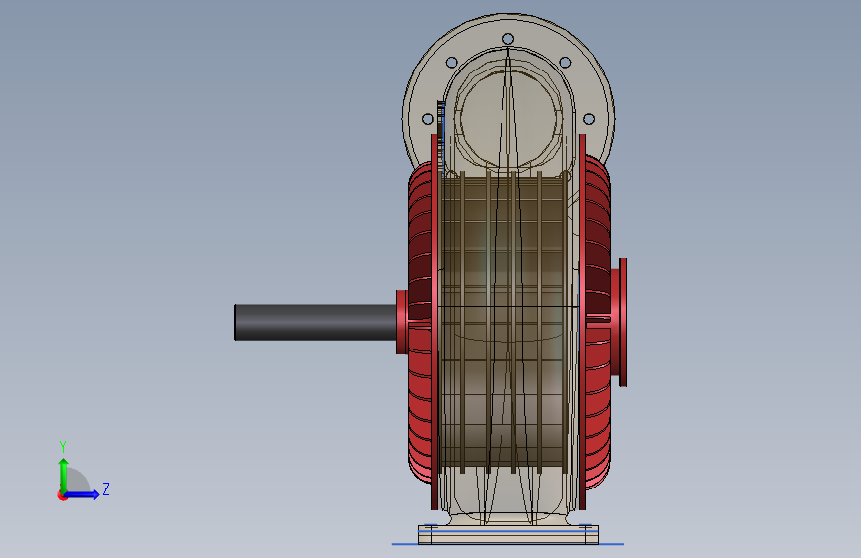Image resolution: width=861 pixels, height=558 pixels.
Task: Select the topmost bolt hole on circular flange
Action: 508,39
